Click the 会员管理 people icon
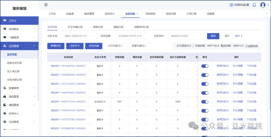This screenshot has width=271, height=137. pos(5,46)
